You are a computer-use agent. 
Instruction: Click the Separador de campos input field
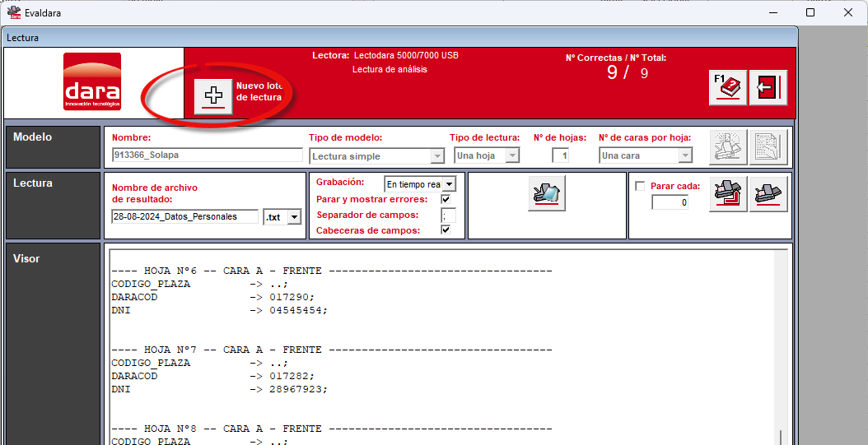coord(448,215)
